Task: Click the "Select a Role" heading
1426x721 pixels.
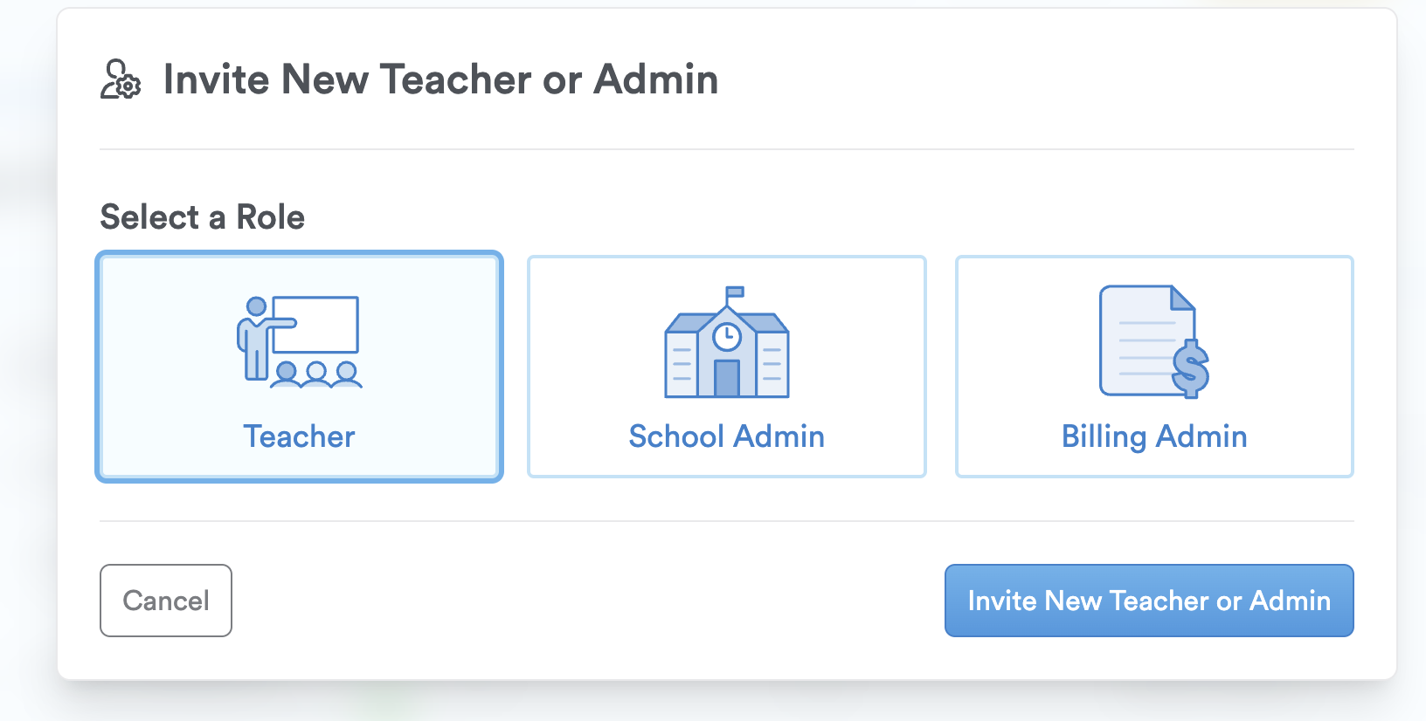Action: [x=203, y=217]
